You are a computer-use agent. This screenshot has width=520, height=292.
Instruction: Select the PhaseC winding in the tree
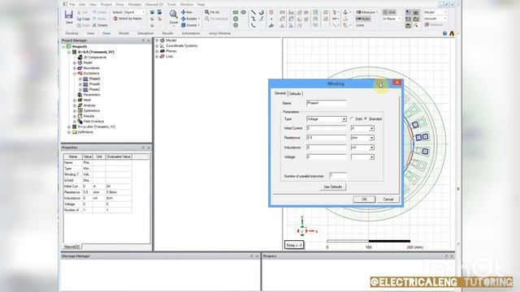tap(94, 89)
